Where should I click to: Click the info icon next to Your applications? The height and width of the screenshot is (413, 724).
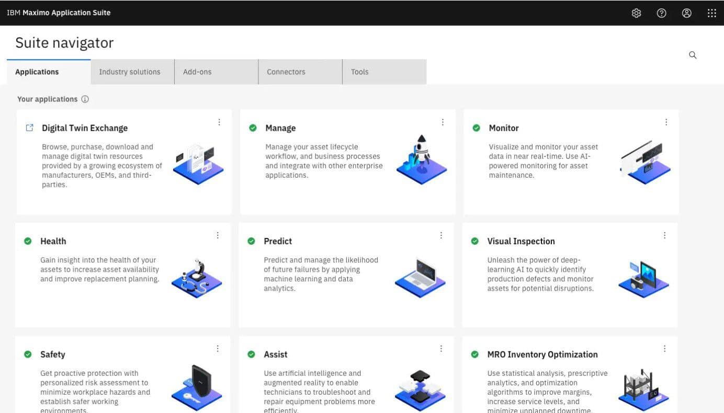85,99
